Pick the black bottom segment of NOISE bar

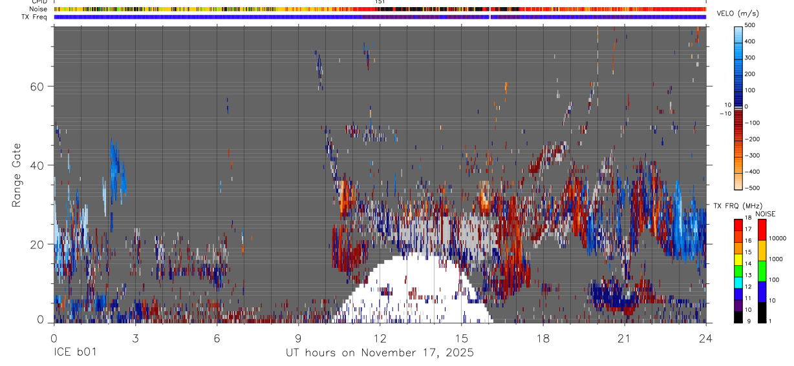tap(762, 312)
